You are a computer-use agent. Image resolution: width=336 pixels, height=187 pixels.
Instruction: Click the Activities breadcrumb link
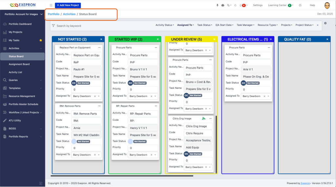(69, 14)
